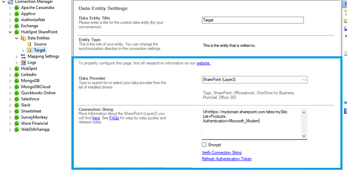Collapse the HubSpot SharePoint node
The image size is (347, 170).
(10, 32)
